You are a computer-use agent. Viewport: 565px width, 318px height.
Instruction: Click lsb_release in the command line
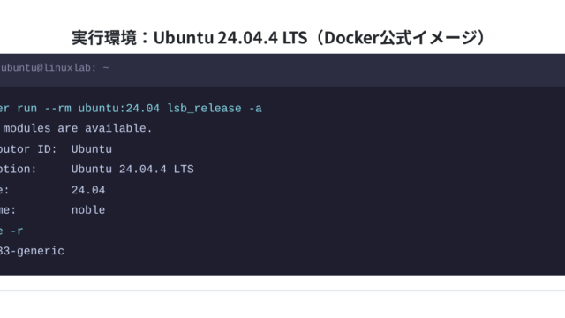click(204, 109)
